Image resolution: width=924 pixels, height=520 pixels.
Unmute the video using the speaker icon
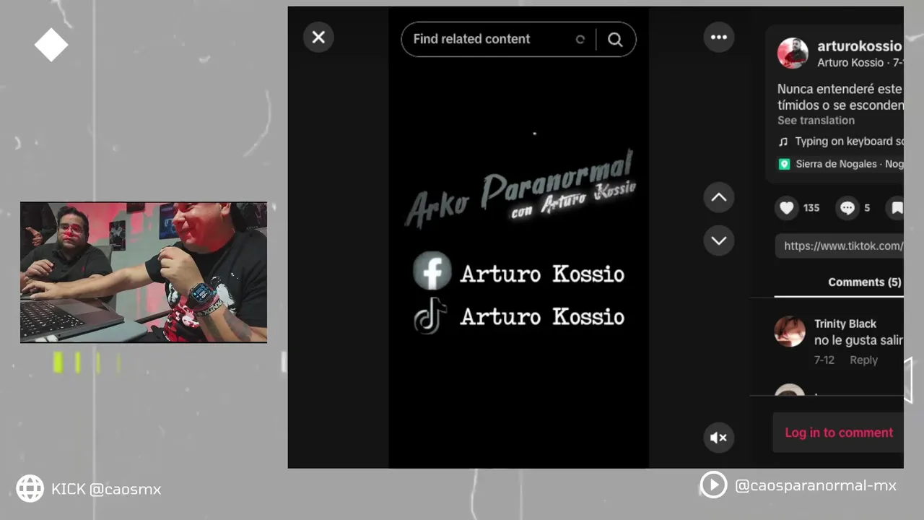coord(719,438)
